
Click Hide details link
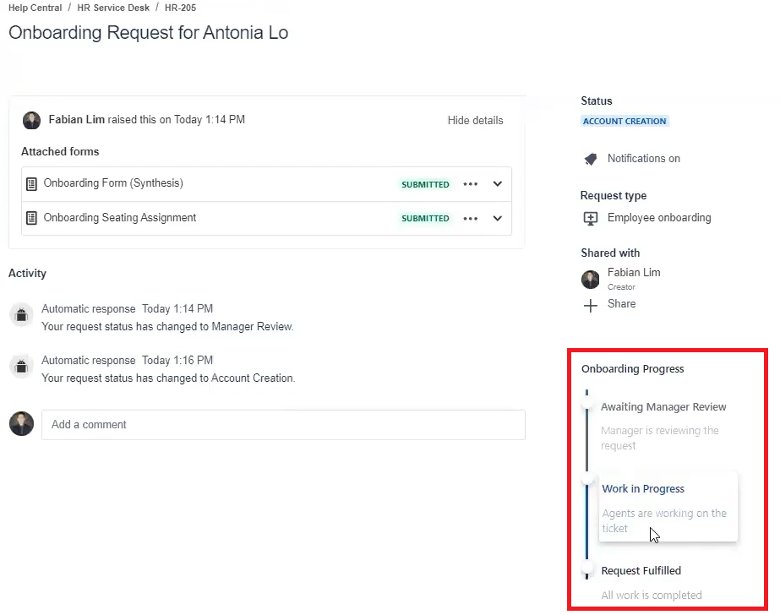tap(475, 120)
